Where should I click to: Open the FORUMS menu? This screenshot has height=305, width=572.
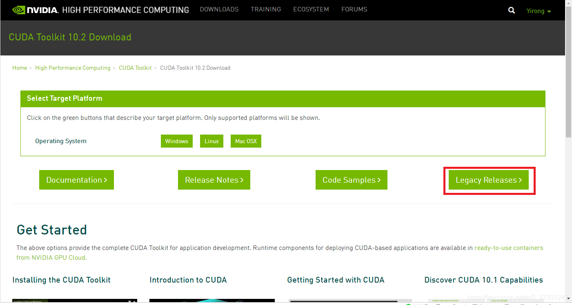354,9
